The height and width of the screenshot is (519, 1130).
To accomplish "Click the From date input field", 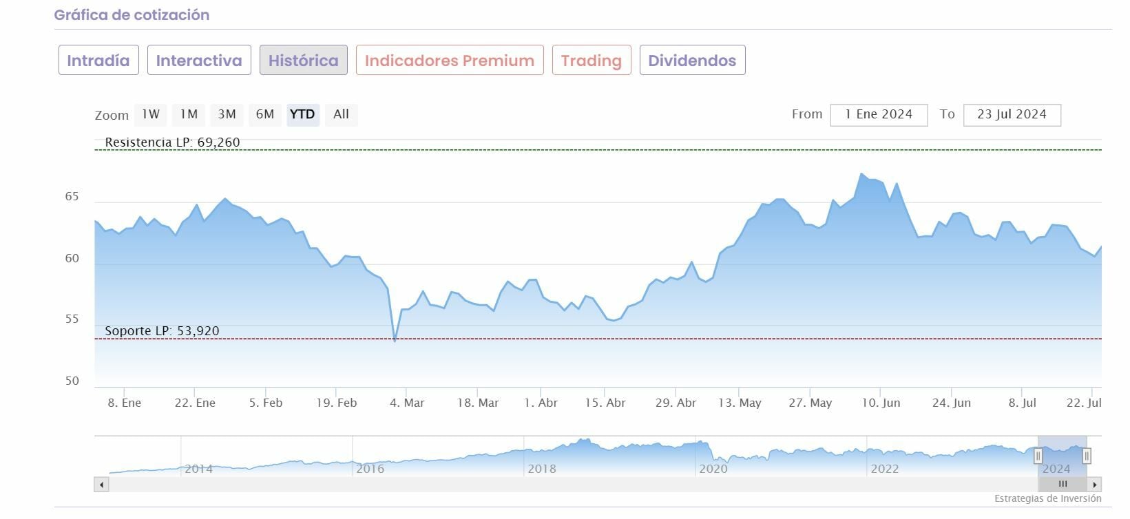I will coord(879,115).
